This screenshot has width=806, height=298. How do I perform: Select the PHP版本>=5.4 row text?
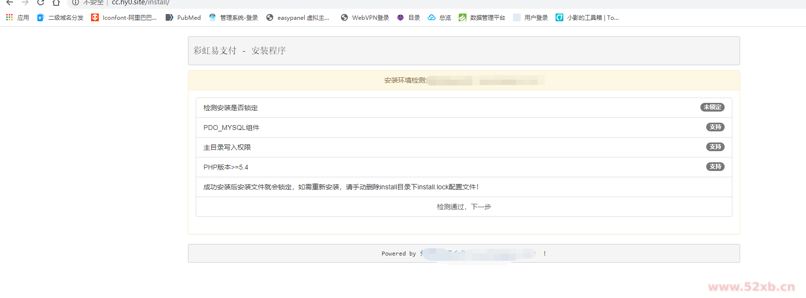226,167
